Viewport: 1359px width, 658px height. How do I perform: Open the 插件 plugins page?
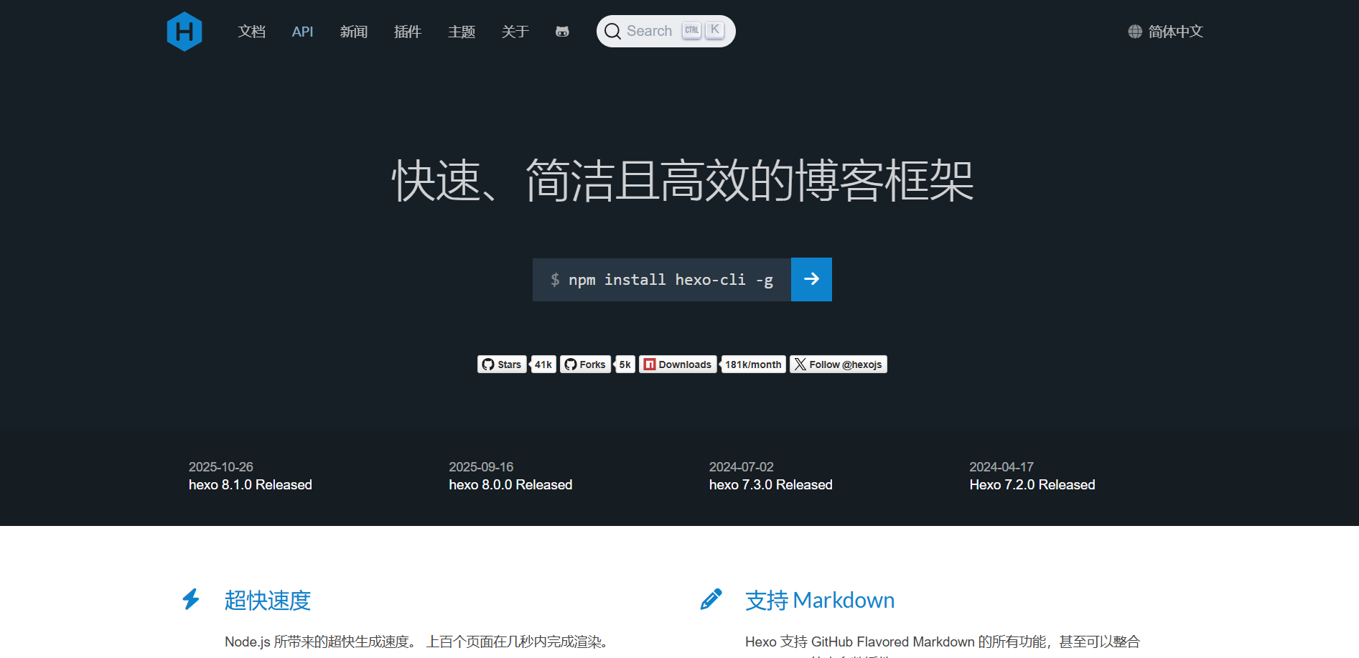(x=408, y=32)
